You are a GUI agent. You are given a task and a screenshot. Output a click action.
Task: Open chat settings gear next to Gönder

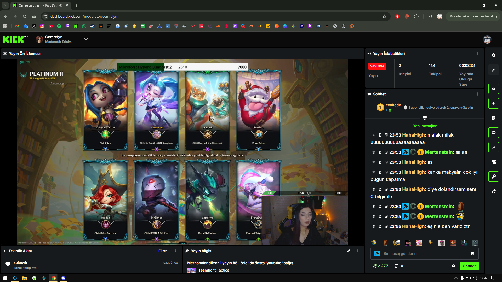pyautogui.click(x=453, y=266)
